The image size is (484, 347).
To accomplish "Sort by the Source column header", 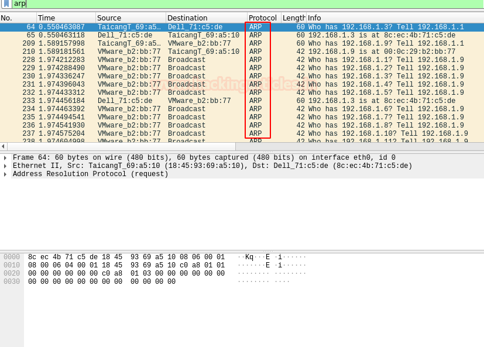I will [131, 18].
